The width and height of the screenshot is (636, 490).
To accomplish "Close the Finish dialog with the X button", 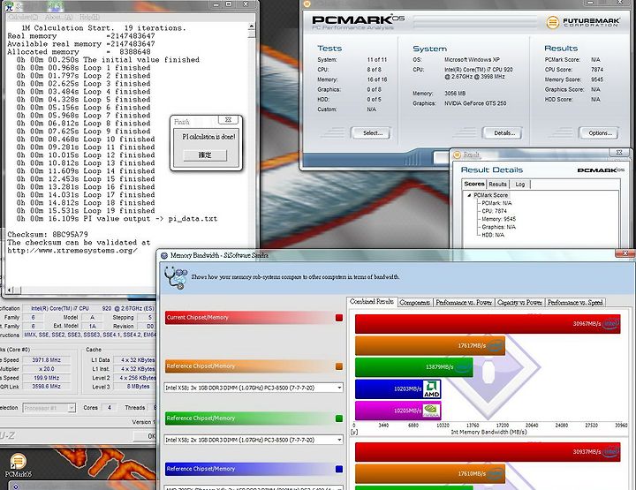I will 229,120.
